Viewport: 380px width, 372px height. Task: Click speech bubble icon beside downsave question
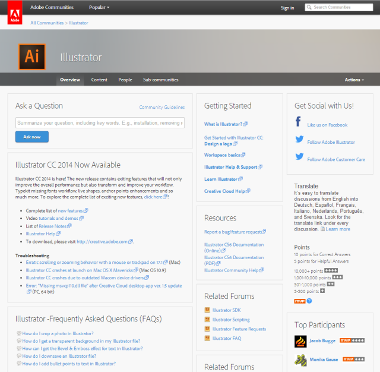tap(19, 356)
